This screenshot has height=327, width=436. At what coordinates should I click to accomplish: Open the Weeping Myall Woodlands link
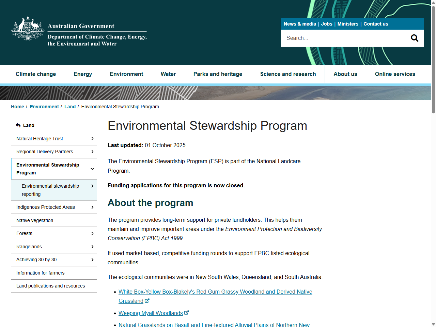[x=151, y=313]
